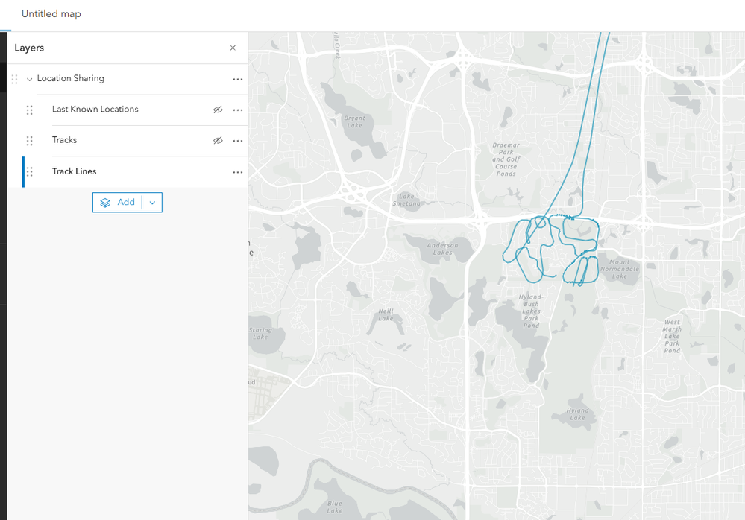
Task: Click the Tracks layer drag handle
Action: tap(30, 141)
